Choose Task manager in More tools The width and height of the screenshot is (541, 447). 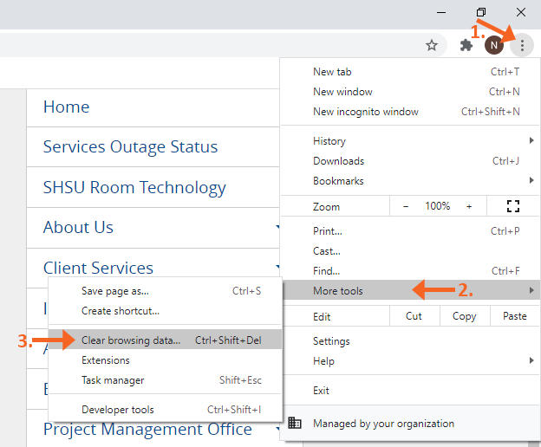click(113, 380)
